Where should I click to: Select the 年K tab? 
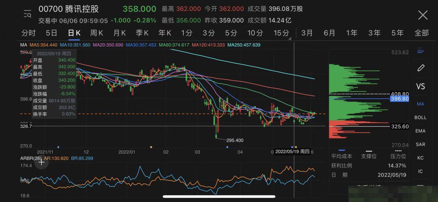click(x=165, y=33)
